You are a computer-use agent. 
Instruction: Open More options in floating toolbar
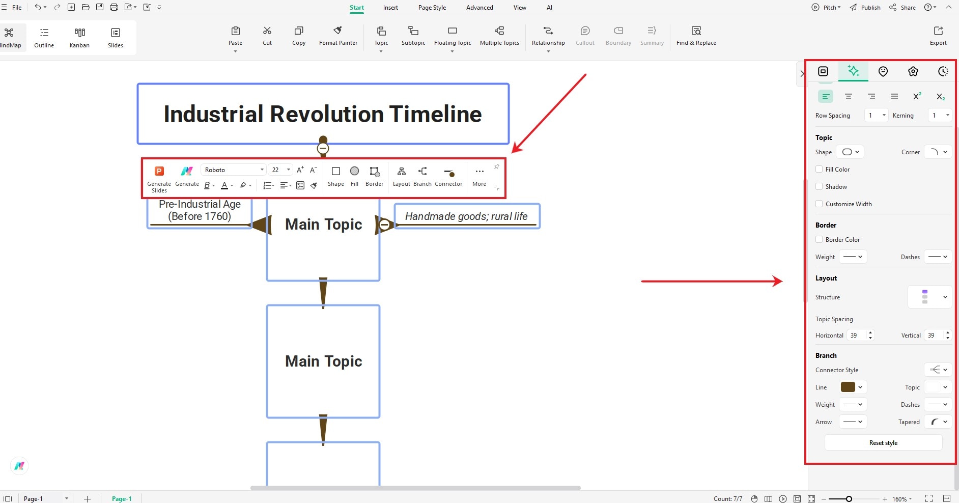point(480,176)
